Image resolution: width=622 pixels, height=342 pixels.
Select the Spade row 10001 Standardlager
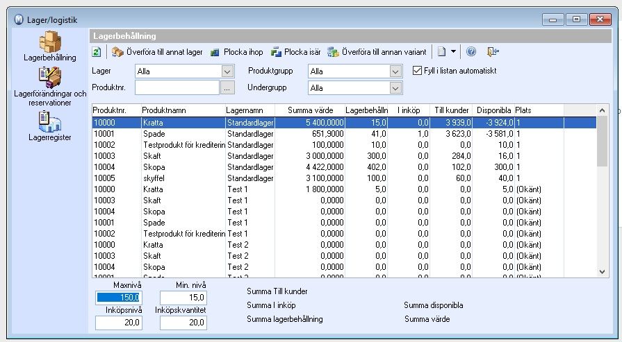pos(344,134)
